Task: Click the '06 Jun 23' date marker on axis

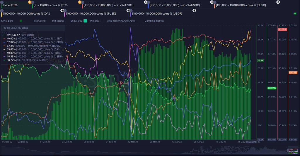Action: (x=251, y=142)
